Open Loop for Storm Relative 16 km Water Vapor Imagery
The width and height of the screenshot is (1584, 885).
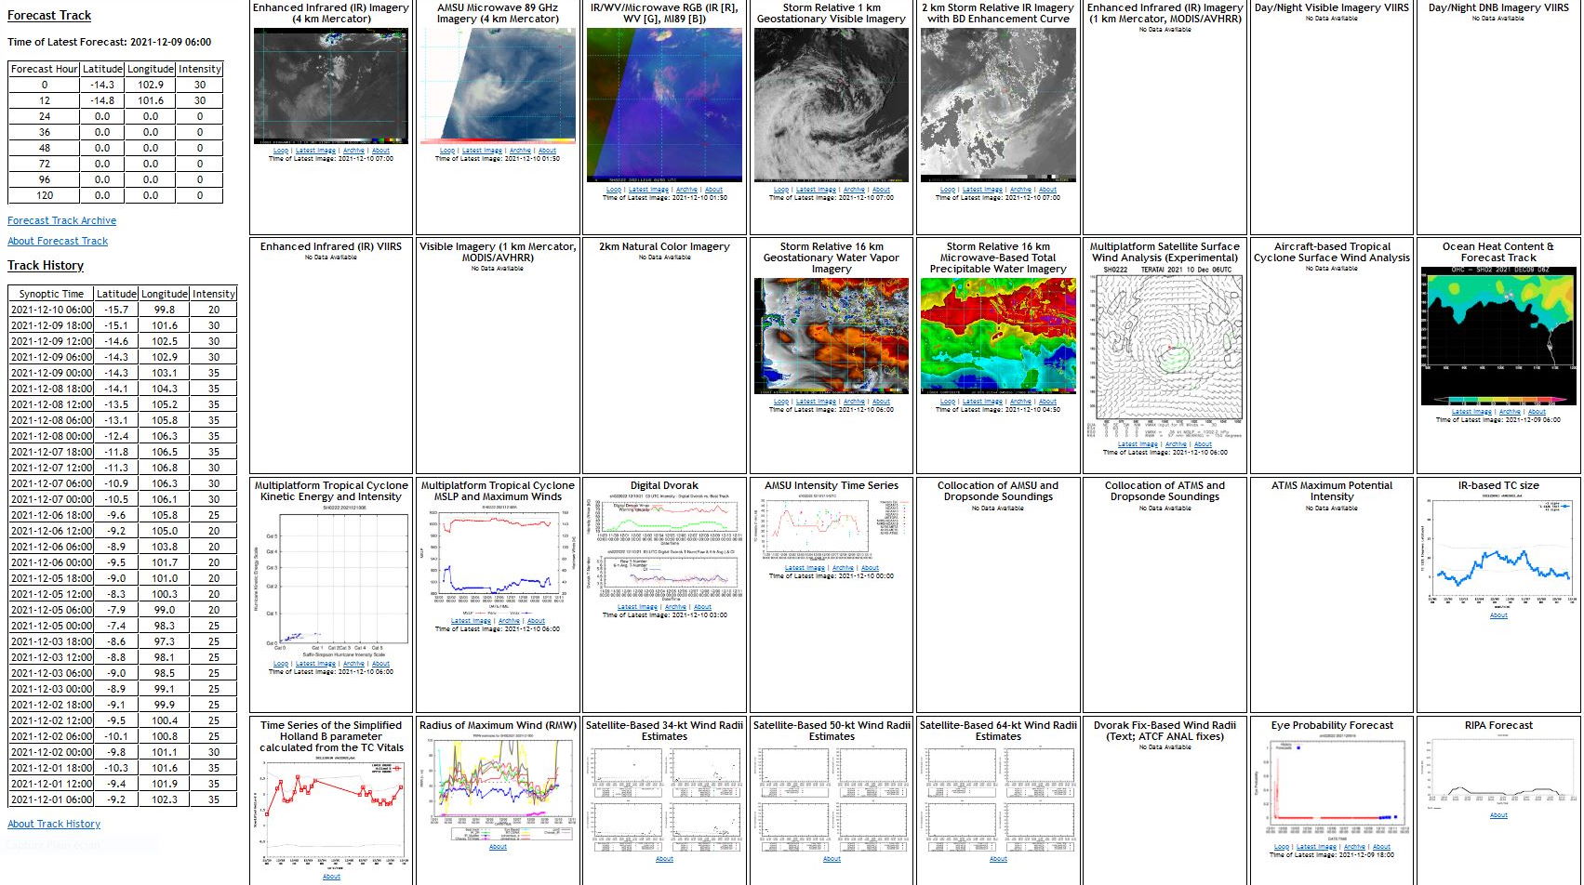click(x=781, y=401)
